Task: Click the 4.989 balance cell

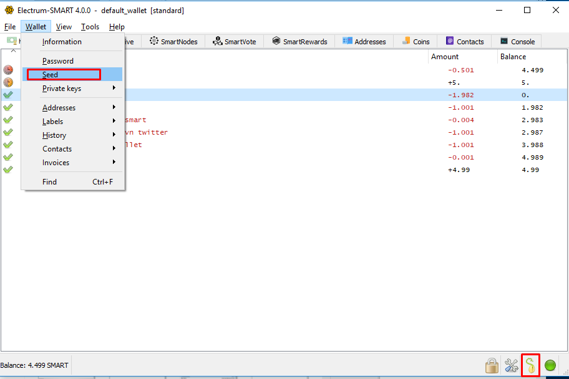Action: coord(532,158)
